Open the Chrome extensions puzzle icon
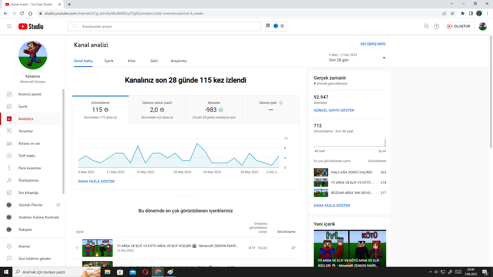The height and width of the screenshot is (277, 493). point(463,13)
